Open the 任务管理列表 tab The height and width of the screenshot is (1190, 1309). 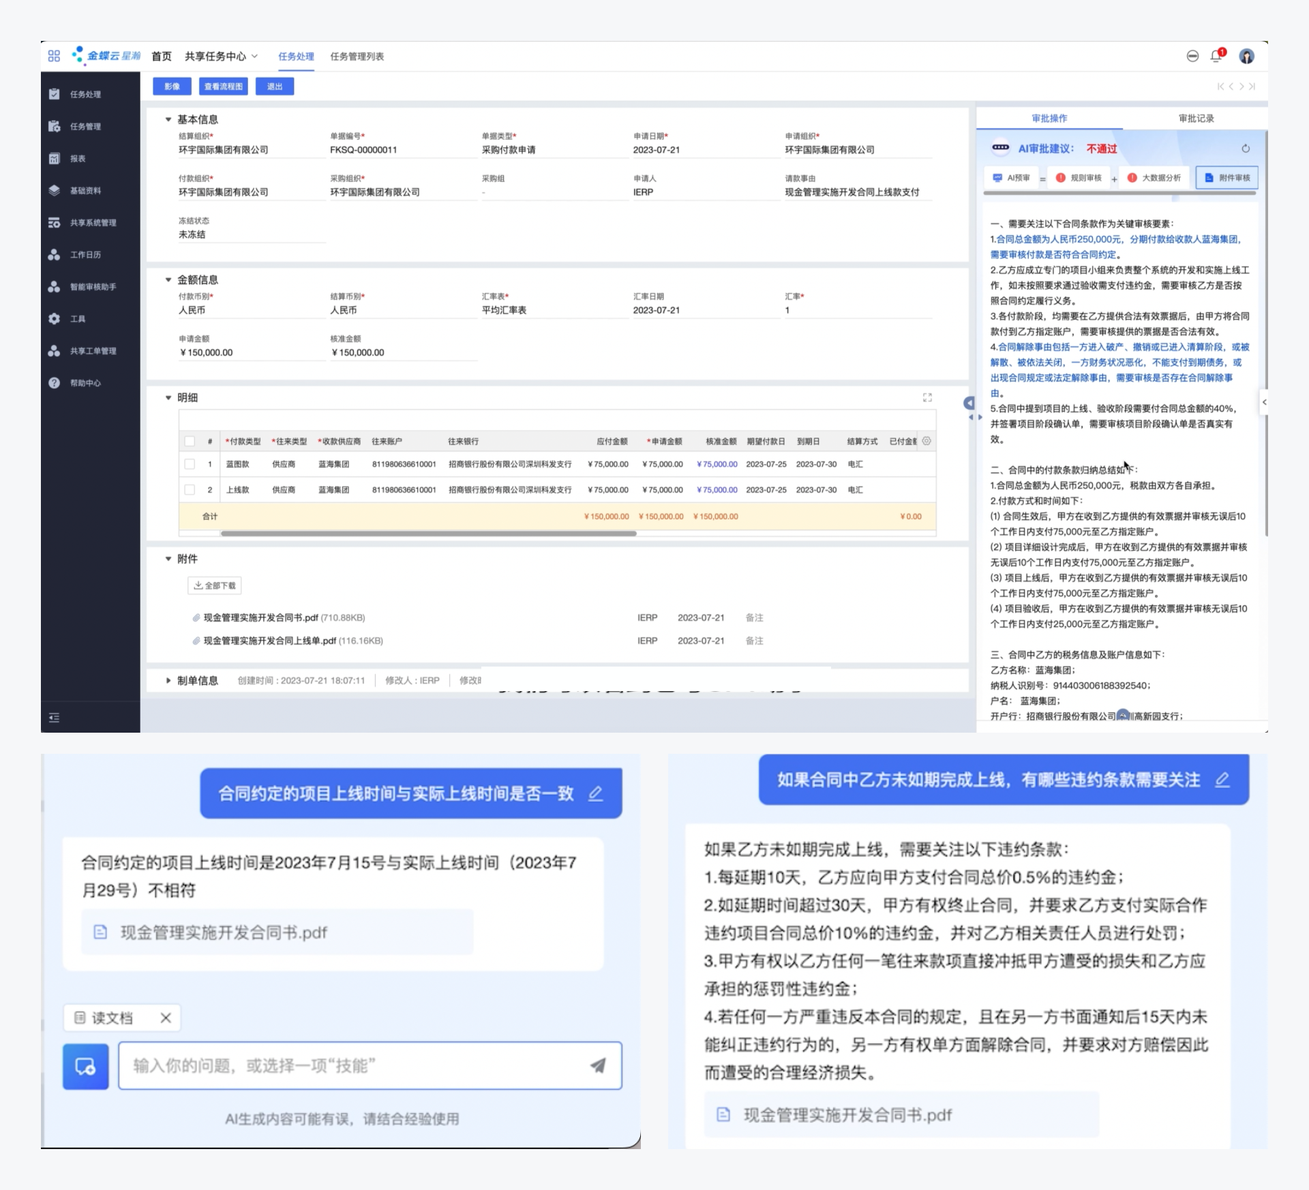pos(357,56)
